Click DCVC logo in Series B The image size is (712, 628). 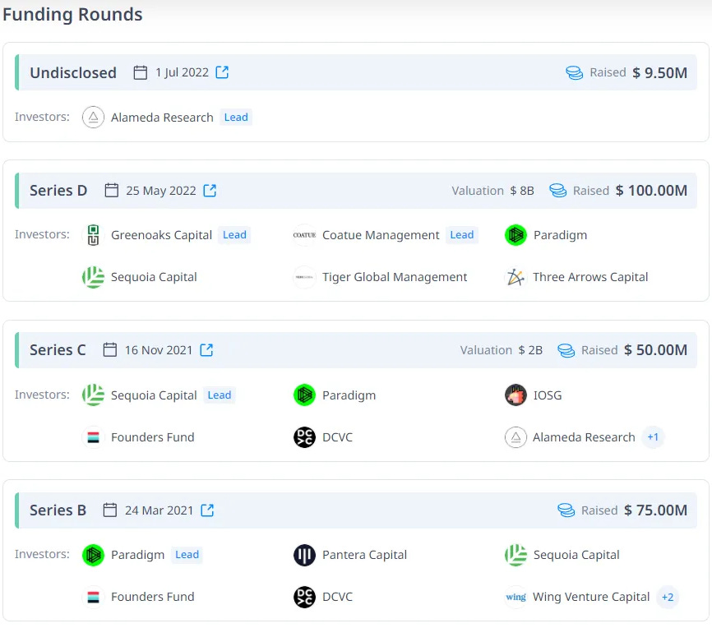pyautogui.click(x=304, y=597)
